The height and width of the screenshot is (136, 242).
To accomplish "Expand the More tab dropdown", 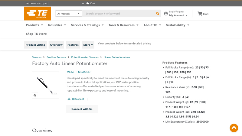I will [x=88, y=45].
